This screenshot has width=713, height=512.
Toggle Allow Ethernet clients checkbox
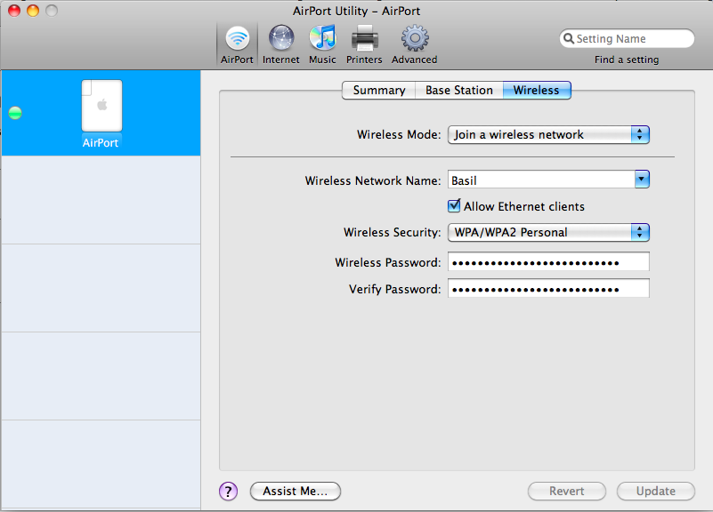(454, 206)
